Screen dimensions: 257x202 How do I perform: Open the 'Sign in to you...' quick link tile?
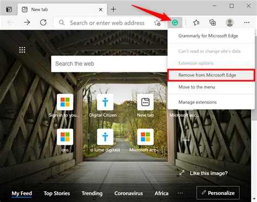(65, 102)
